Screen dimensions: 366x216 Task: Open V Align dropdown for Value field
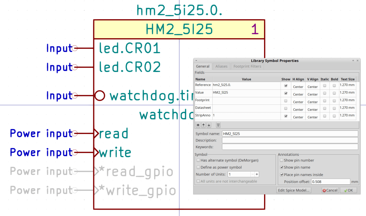click(x=313, y=94)
